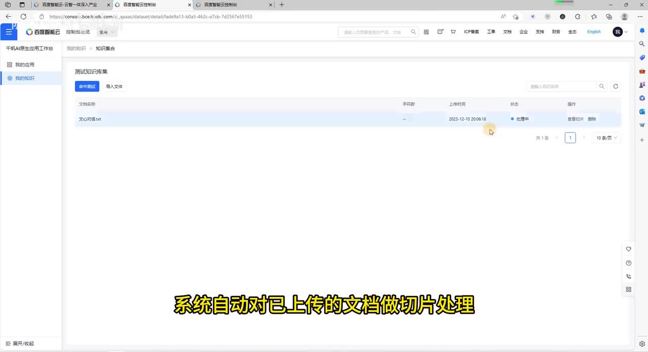Switch language via English link
The image size is (648, 352).
(x=594, y=32)
